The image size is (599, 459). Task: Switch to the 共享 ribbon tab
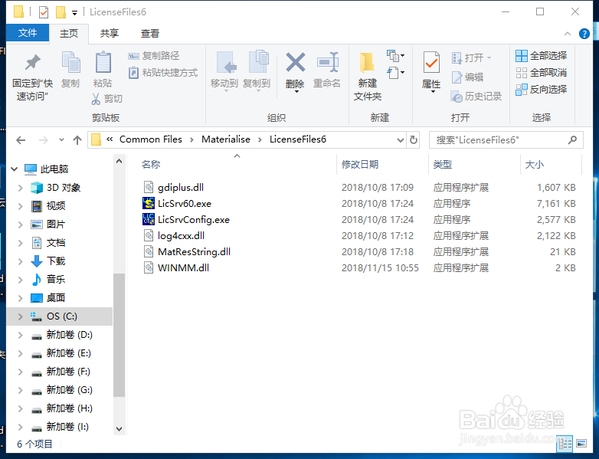coord(110,34)
